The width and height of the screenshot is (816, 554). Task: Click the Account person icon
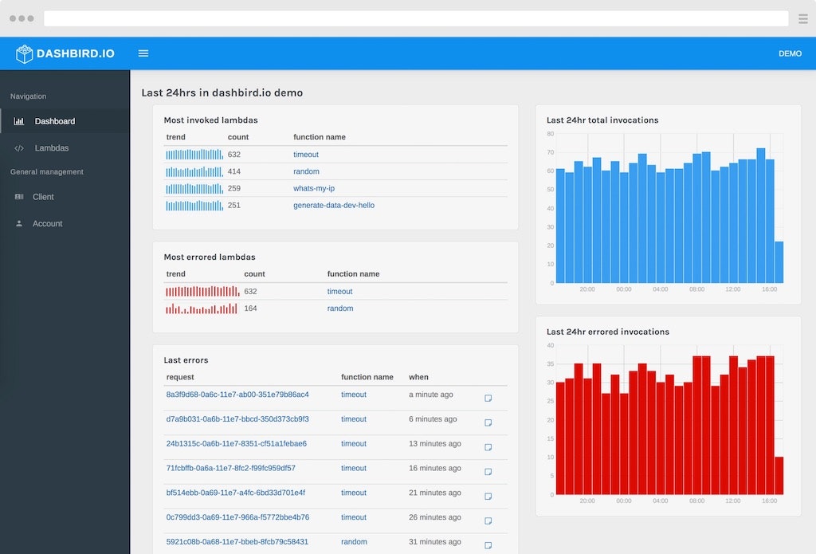click(19, 224)
